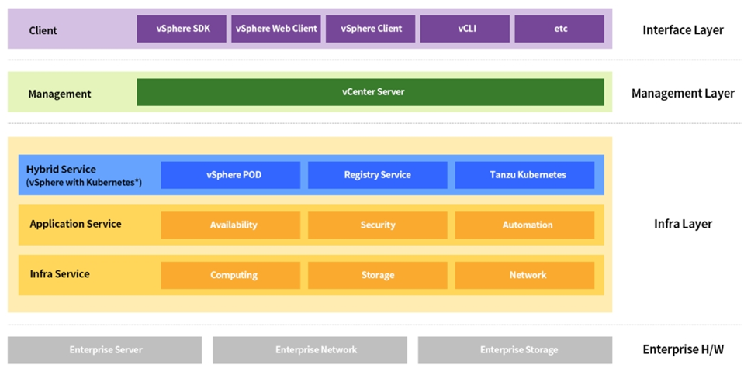Screen dimensions: 751x371
Task: Click the Management label text
Action: pos(60,94)
